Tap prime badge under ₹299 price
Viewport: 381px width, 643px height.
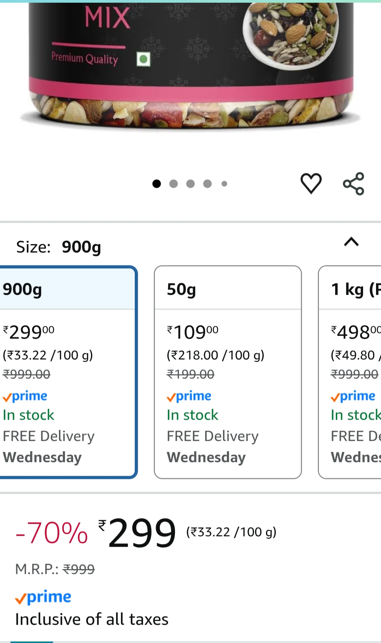(x=43, y=597)
